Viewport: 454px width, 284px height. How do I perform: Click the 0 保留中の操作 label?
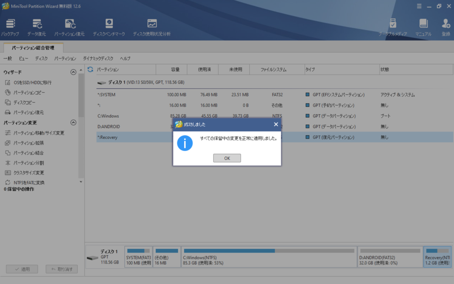coord(19,189)
